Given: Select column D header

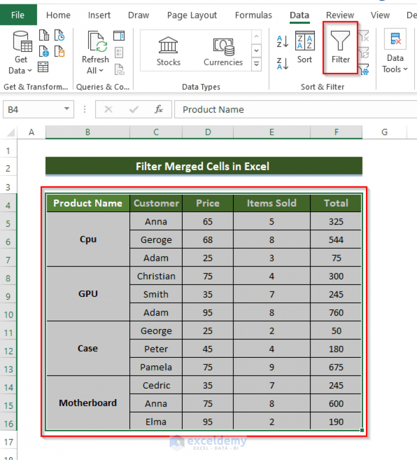Looking at the screenshot, I should (208, 132).
